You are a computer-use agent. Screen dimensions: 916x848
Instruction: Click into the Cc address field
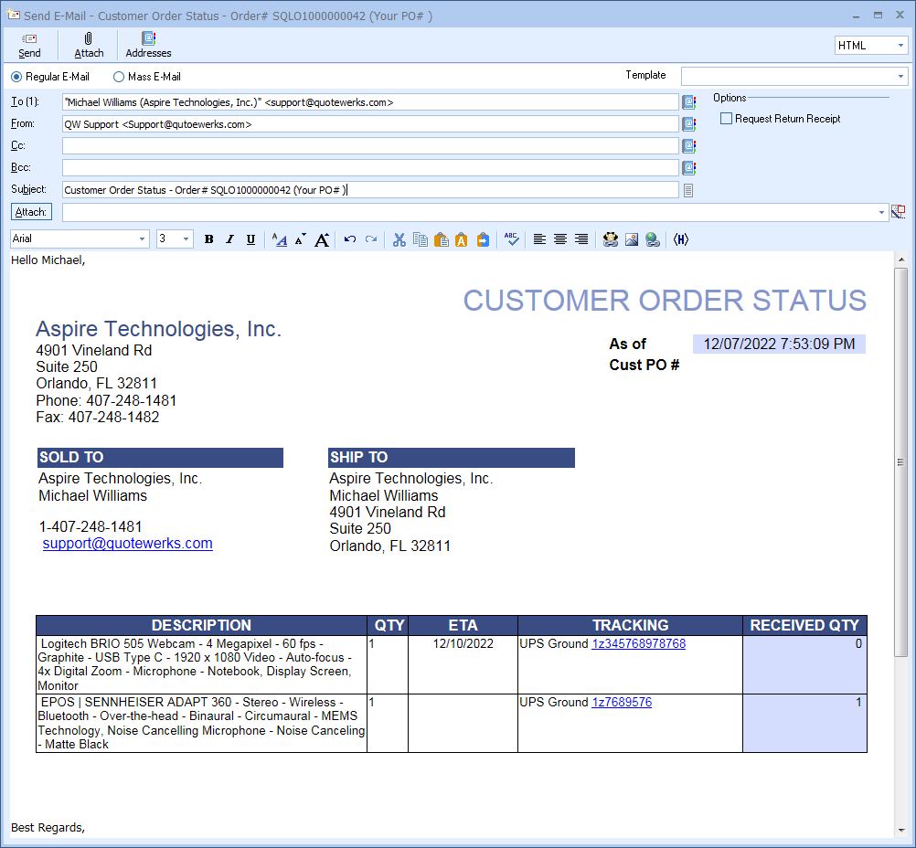pos(370,146)
